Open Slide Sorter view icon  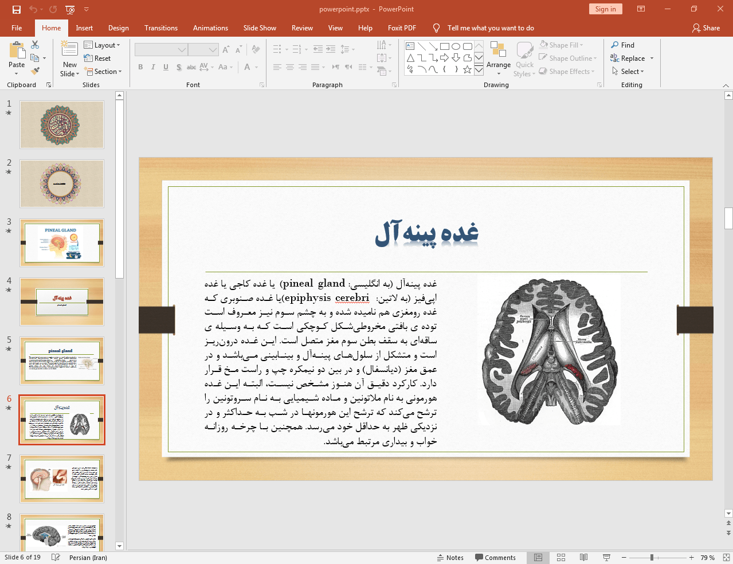tap(561, 558)
